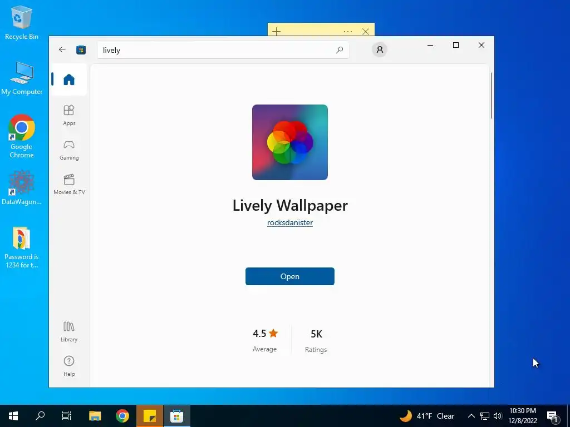This screenshot has width=570, height=427.
Task: Click the Open button for Lively Wallpaper
Action: 289,276
